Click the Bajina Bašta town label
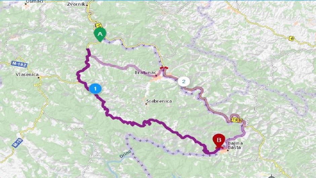This screenshot has width=316, height=178. point(235,145)
